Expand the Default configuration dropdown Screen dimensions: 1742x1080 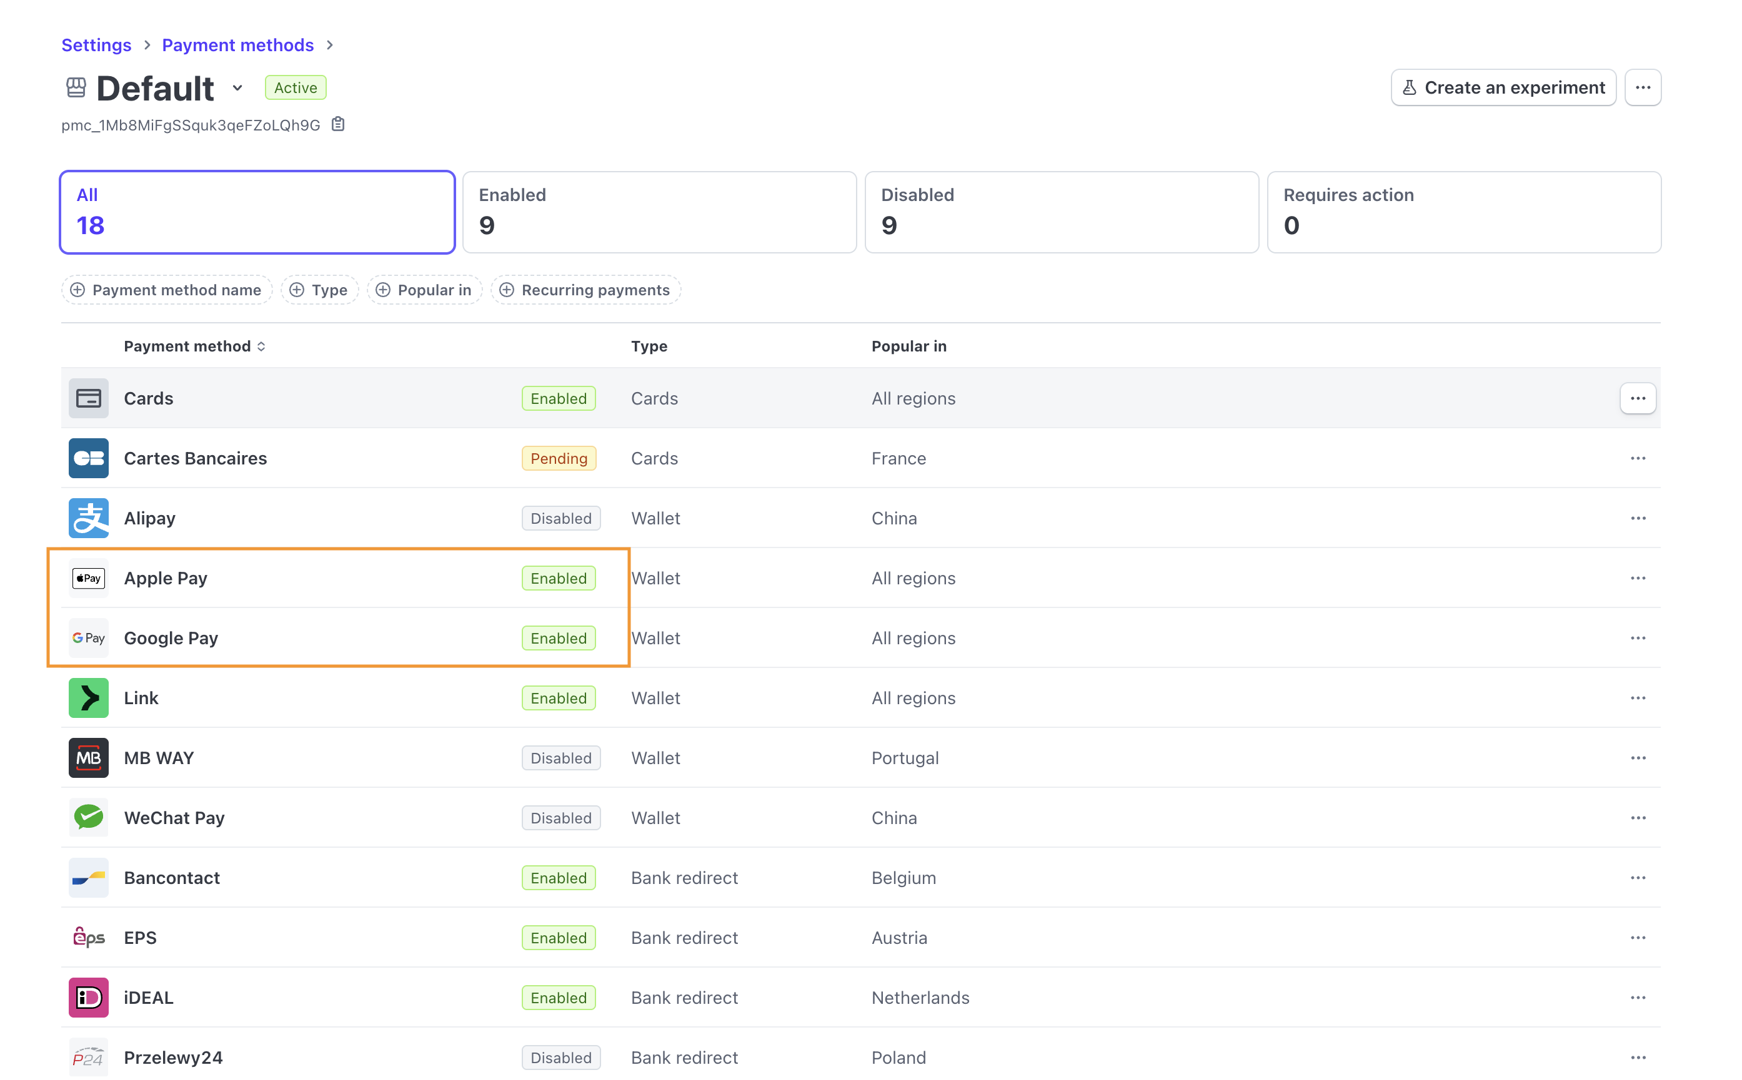237,88
